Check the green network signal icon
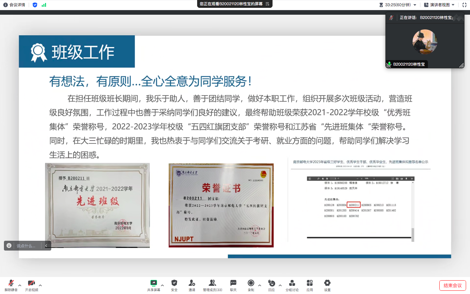The image size is (470, 294). click(x=44, y=5)
